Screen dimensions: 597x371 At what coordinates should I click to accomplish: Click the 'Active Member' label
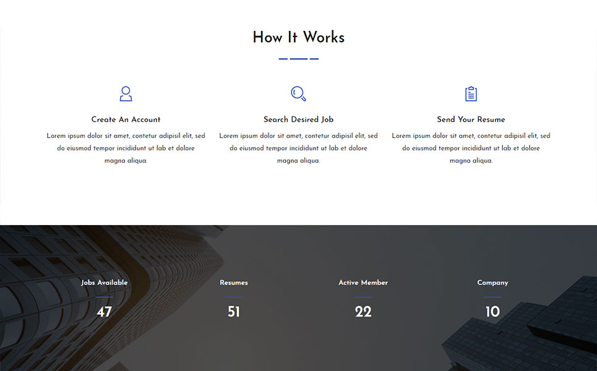(363, 283)
